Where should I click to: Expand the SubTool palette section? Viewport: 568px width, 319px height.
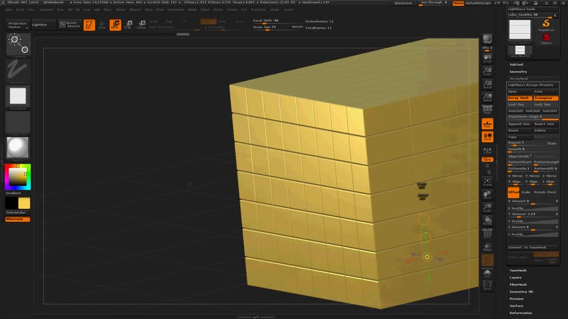coord(516,64)
